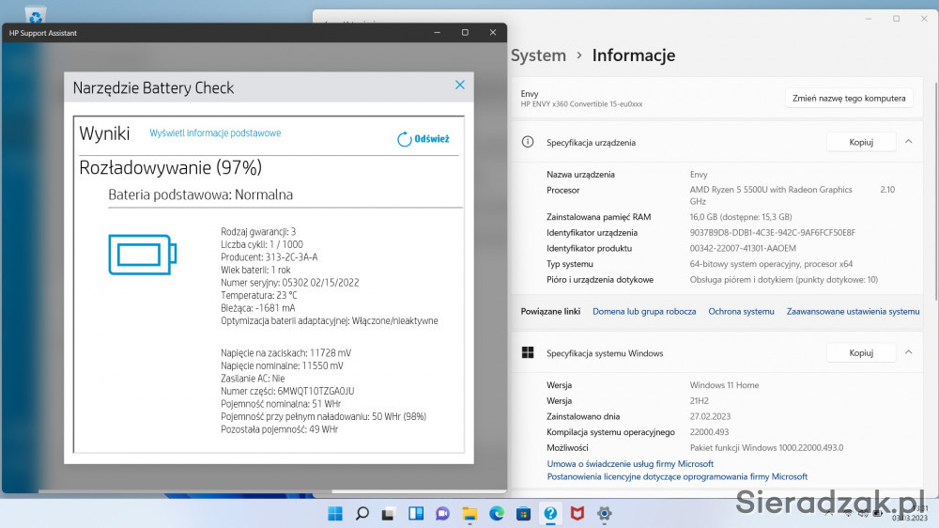Copy Windows specification with Kopiuj button

coord(860,353)
